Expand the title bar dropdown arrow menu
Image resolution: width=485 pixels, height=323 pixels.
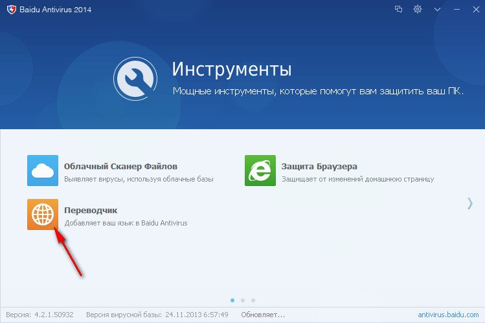(437, 10)
